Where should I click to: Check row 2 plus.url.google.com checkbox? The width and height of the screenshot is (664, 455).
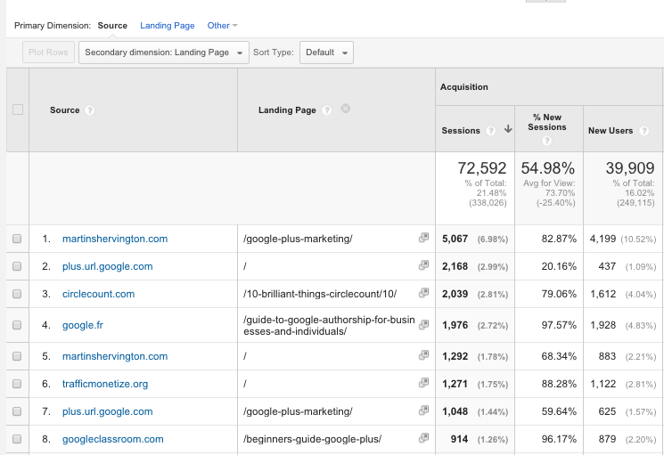coord(17,266)
